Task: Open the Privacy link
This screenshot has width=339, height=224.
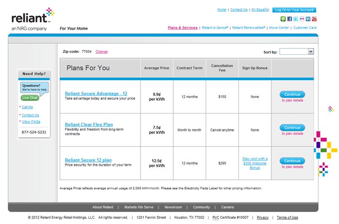Action: click(263, 218)
